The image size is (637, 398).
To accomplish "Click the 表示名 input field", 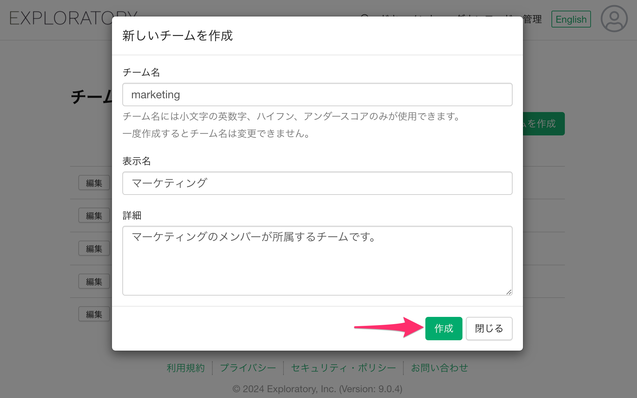I will coord(317,183).
